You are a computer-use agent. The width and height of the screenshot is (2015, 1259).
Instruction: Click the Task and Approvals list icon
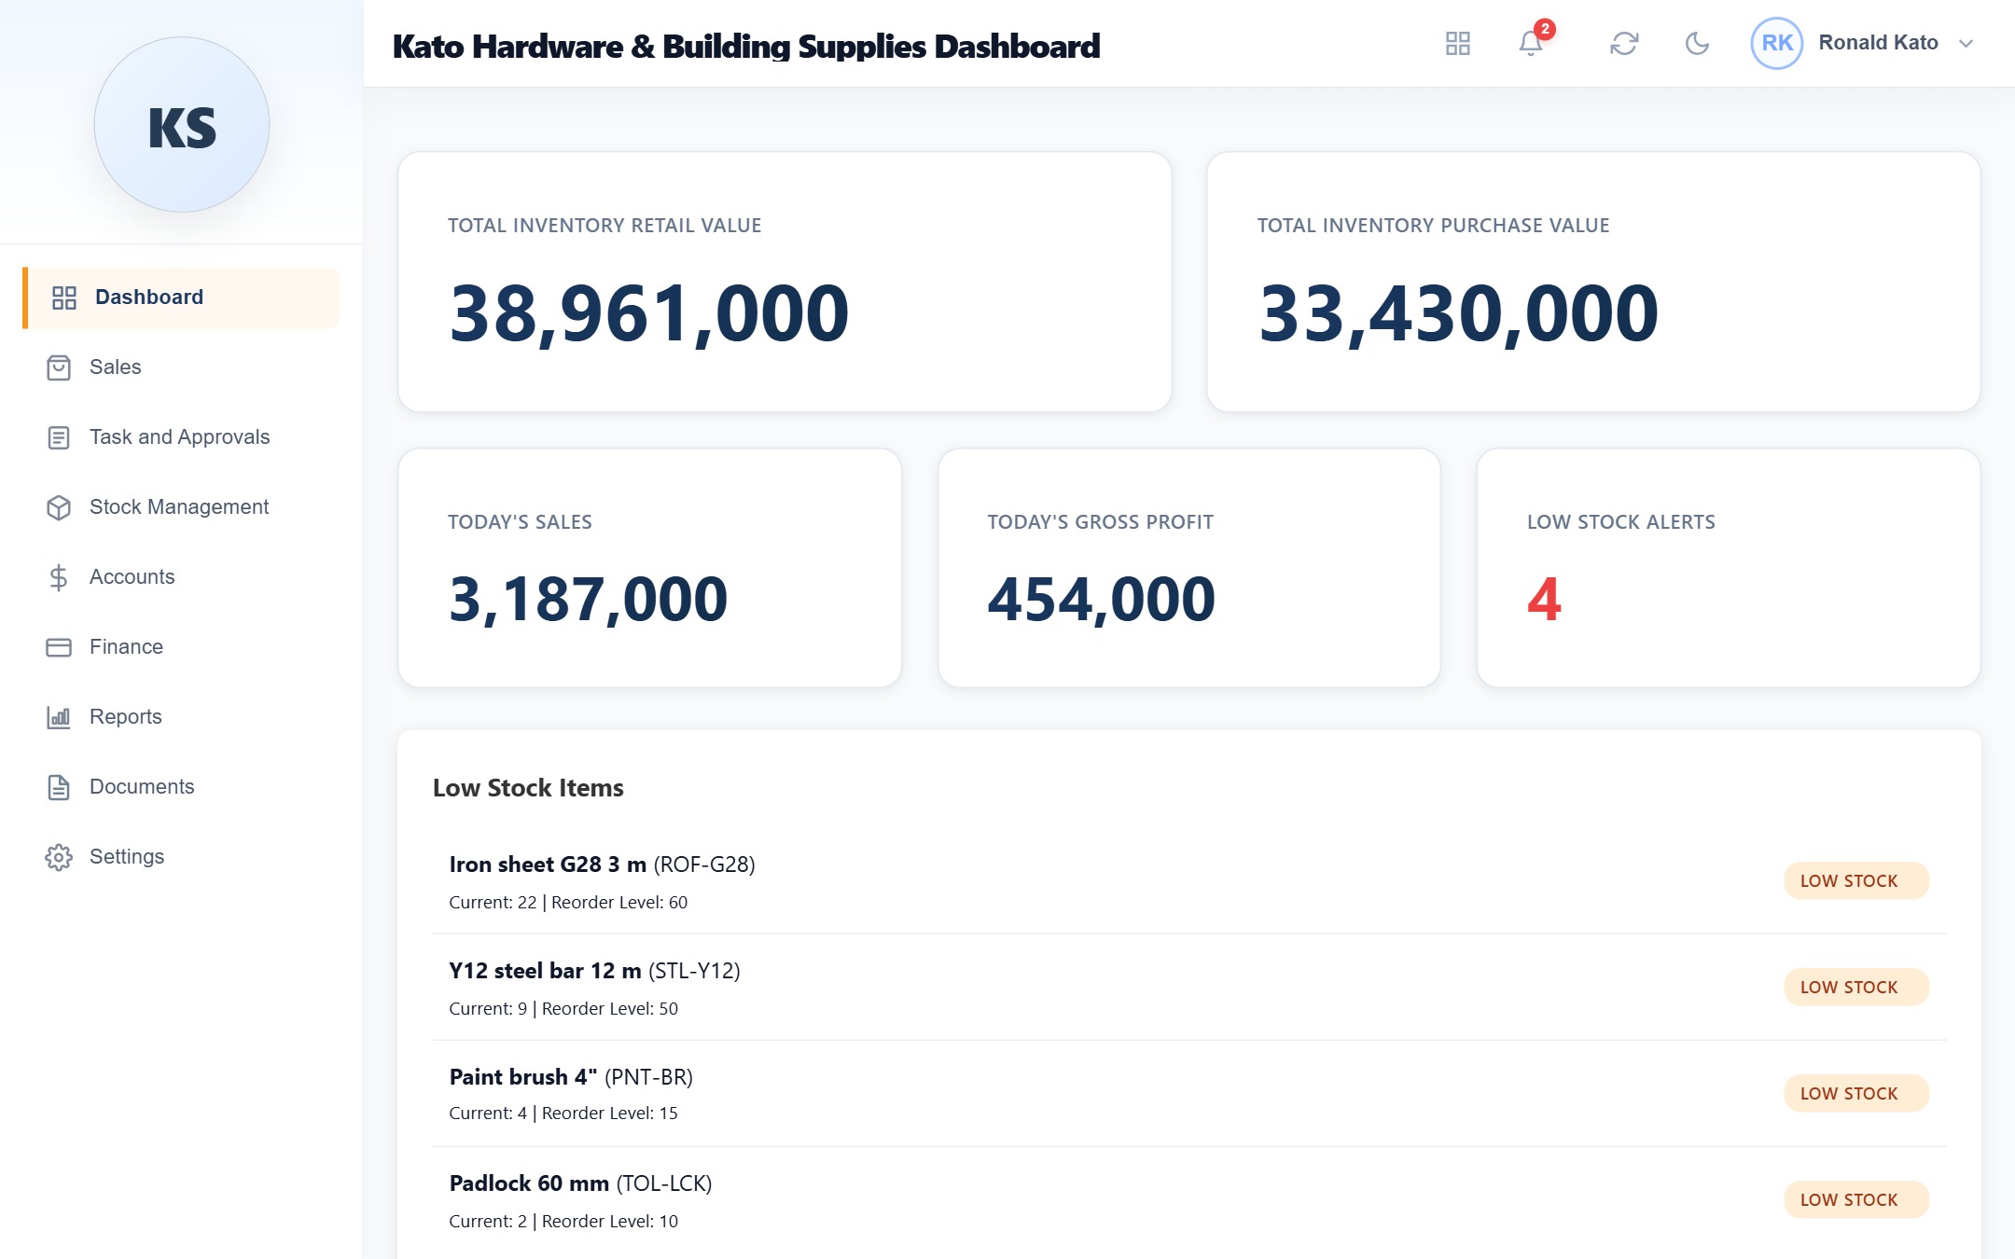tap(59, 437)
